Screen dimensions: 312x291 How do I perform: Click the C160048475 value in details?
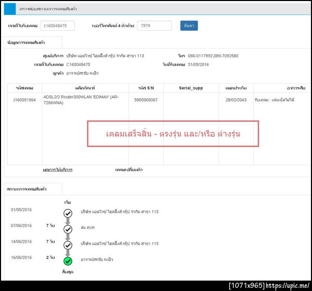click(x=78, y=65)
